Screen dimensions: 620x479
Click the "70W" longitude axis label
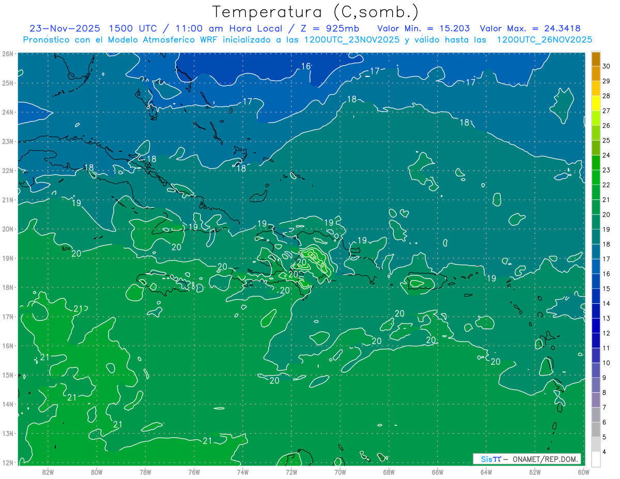click(340, 472)
